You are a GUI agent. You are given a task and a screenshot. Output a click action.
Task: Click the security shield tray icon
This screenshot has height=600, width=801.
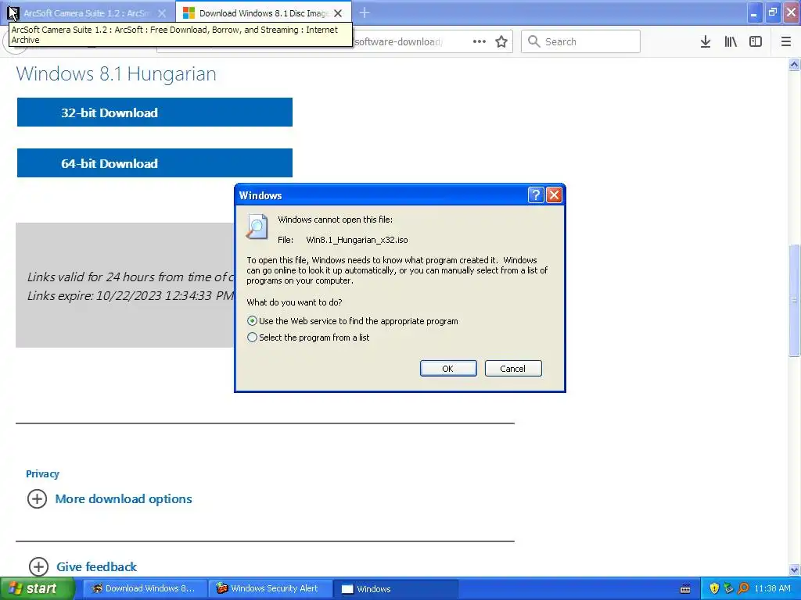click(x=714, y=588)
